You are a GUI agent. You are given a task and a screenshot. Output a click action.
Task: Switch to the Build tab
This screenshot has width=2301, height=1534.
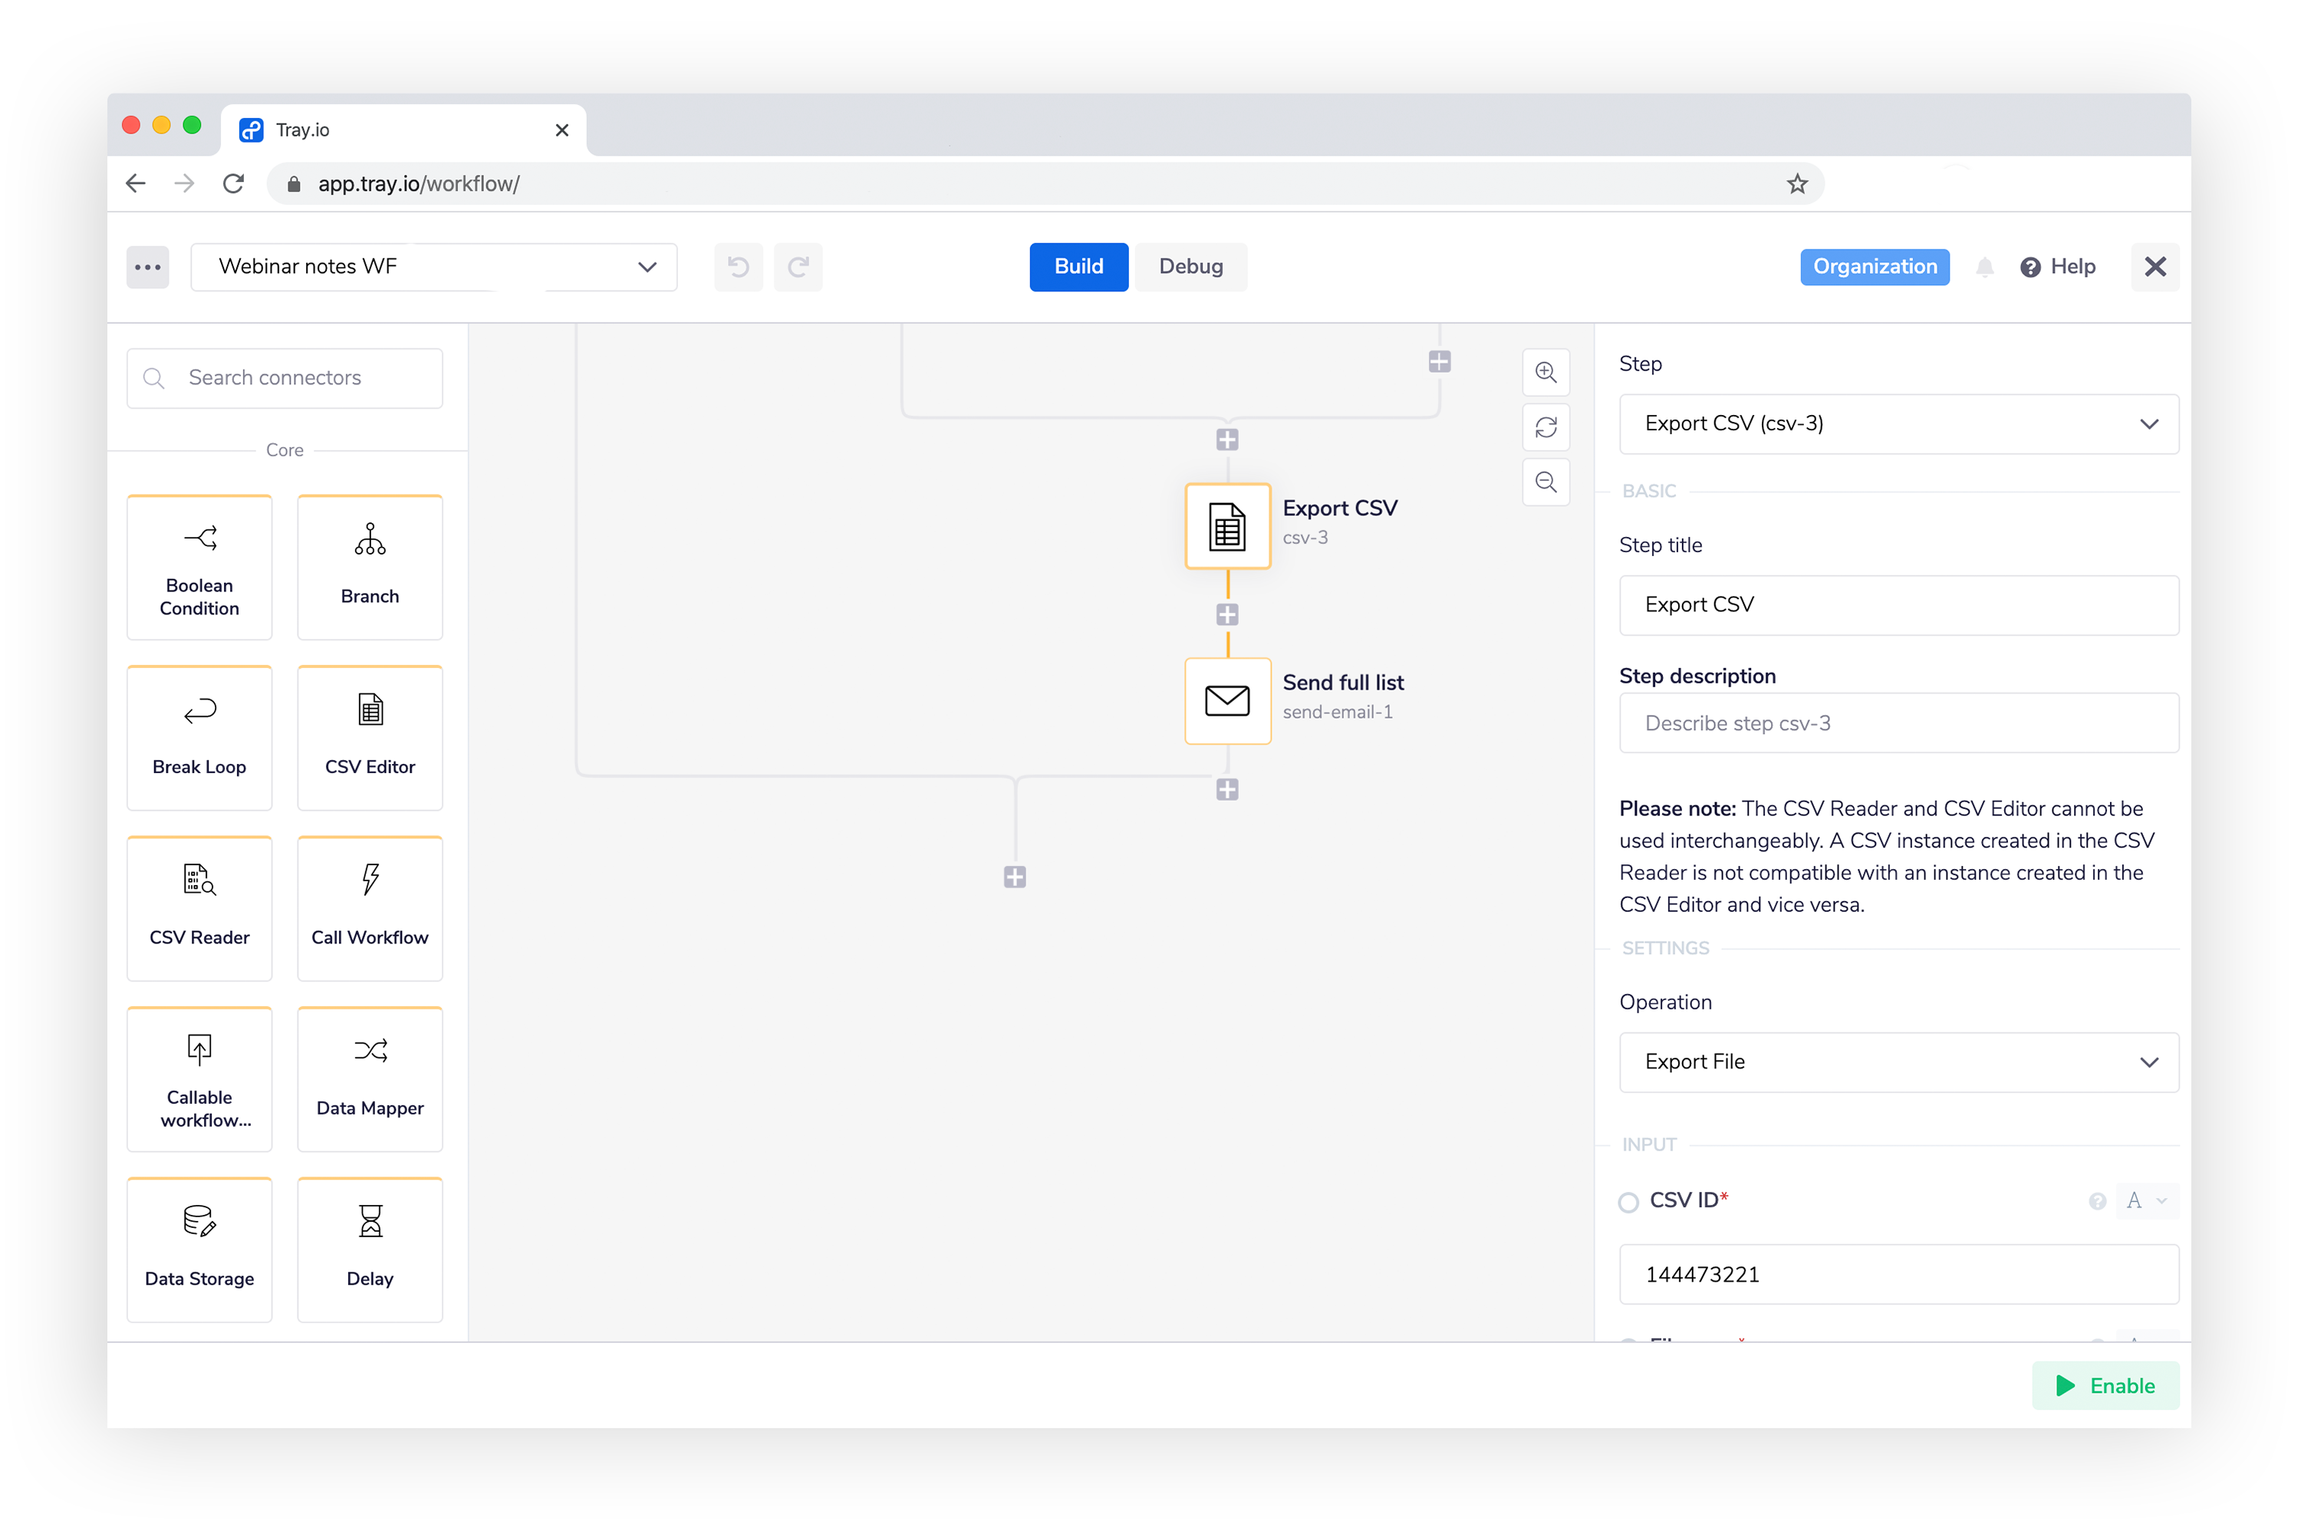coord(1078,267)
